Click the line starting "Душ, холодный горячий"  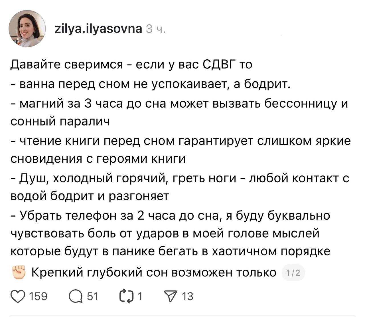180,178
